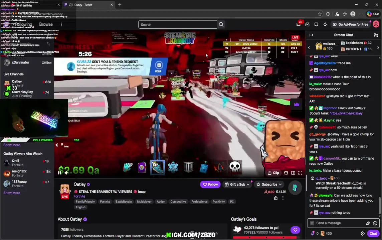Show More under Oatley Viewers Also Watch
This screenshot has height=240, width=382.
[x=12, y=193]
